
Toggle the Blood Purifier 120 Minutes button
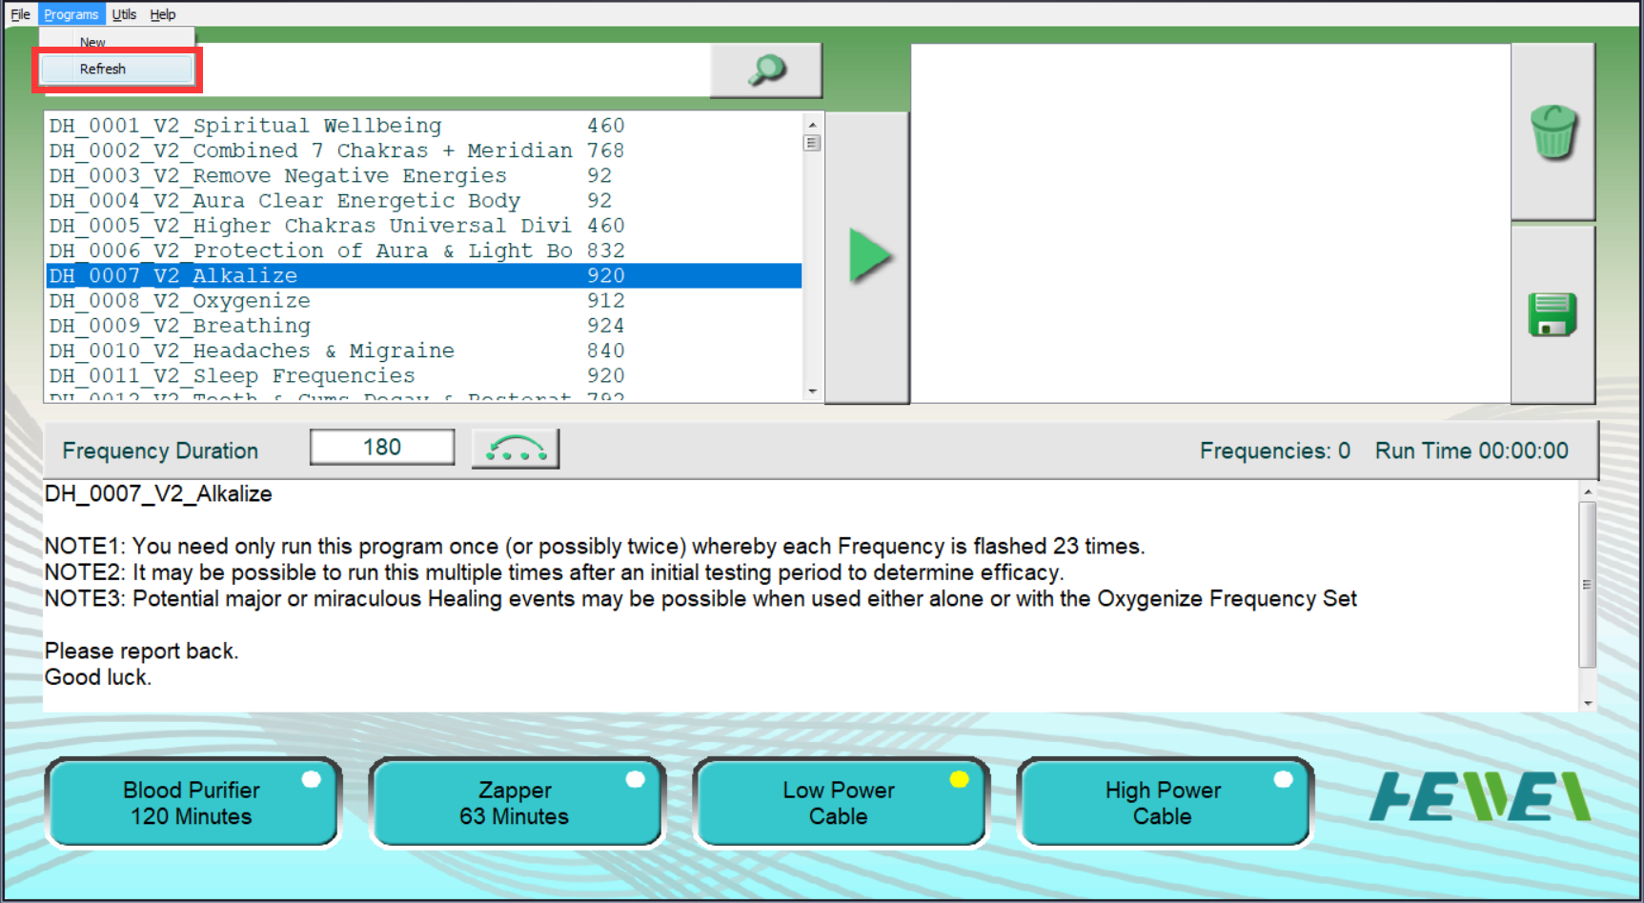pyautogui.click(x=192, y=803)
